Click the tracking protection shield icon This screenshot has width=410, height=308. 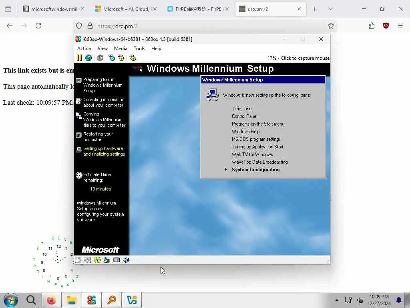coord(79,26)
